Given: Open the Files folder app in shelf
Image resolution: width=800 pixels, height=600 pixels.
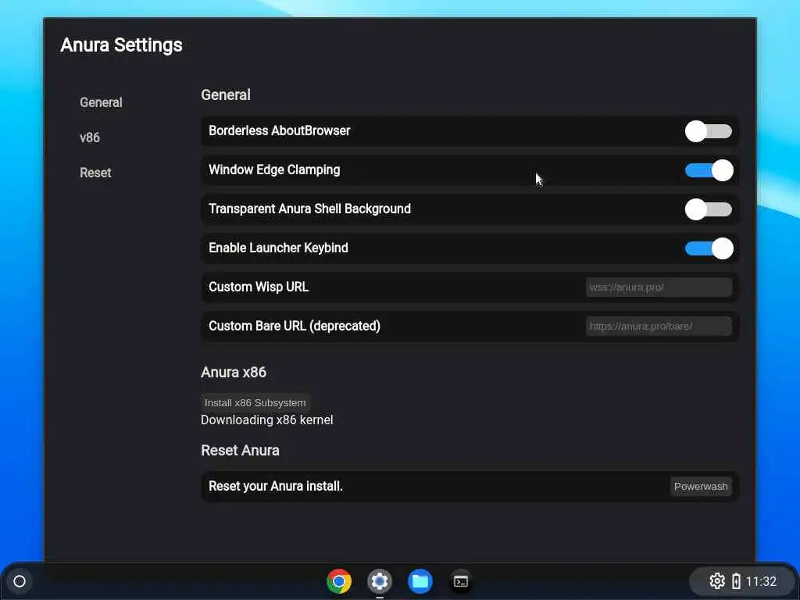Looking at the screenshot, I should pyautogui.click(x=420, y=581).
